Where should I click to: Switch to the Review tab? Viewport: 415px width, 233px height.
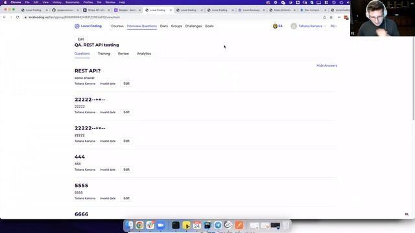123,54
